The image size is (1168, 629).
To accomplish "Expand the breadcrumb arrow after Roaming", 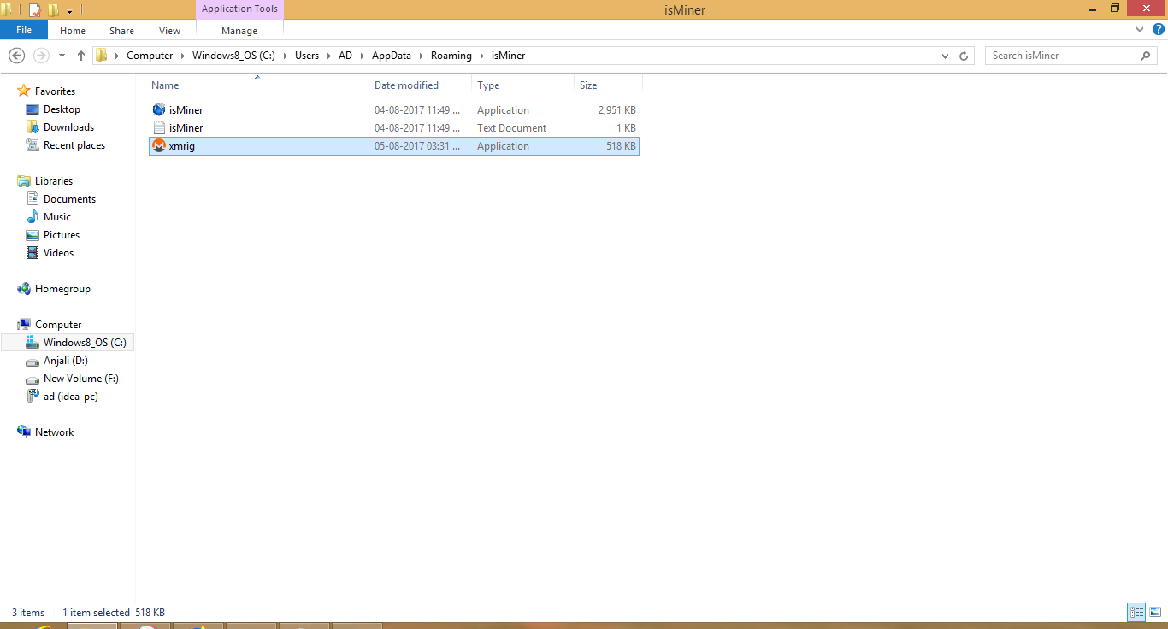I will (482, 56).
